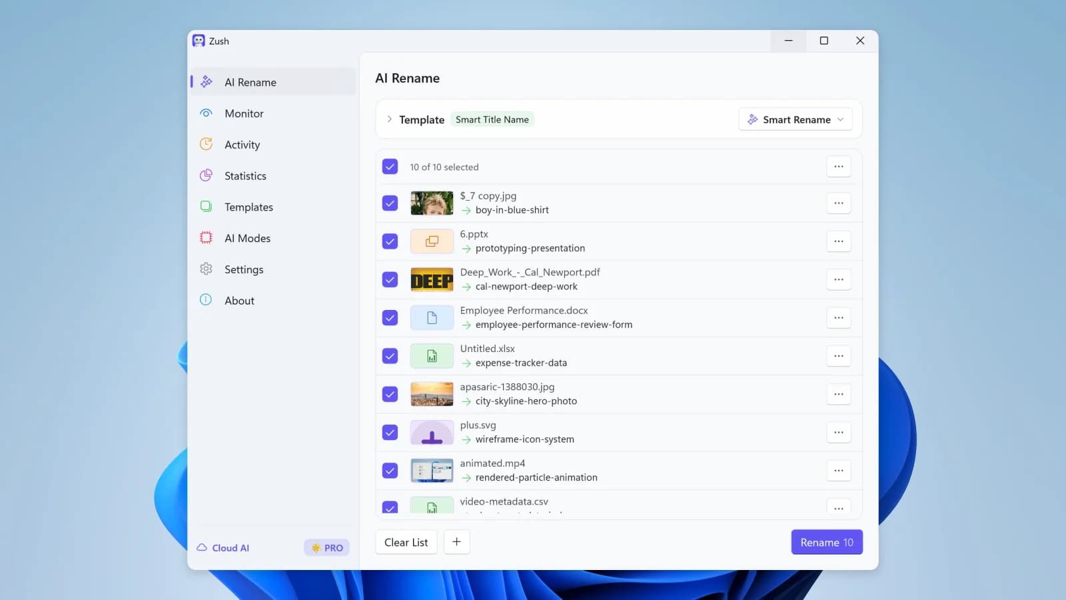
Task: Select the DEEP cover thumbnail
Action: (432, 280)
